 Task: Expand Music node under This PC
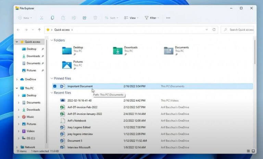point(18,117)
